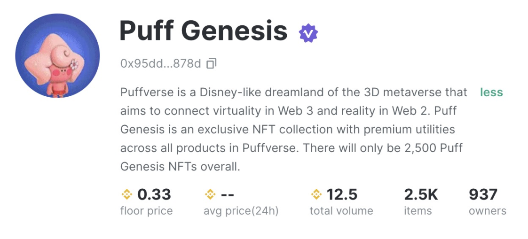Select the Puff Genesis title heading

(203, 31)
